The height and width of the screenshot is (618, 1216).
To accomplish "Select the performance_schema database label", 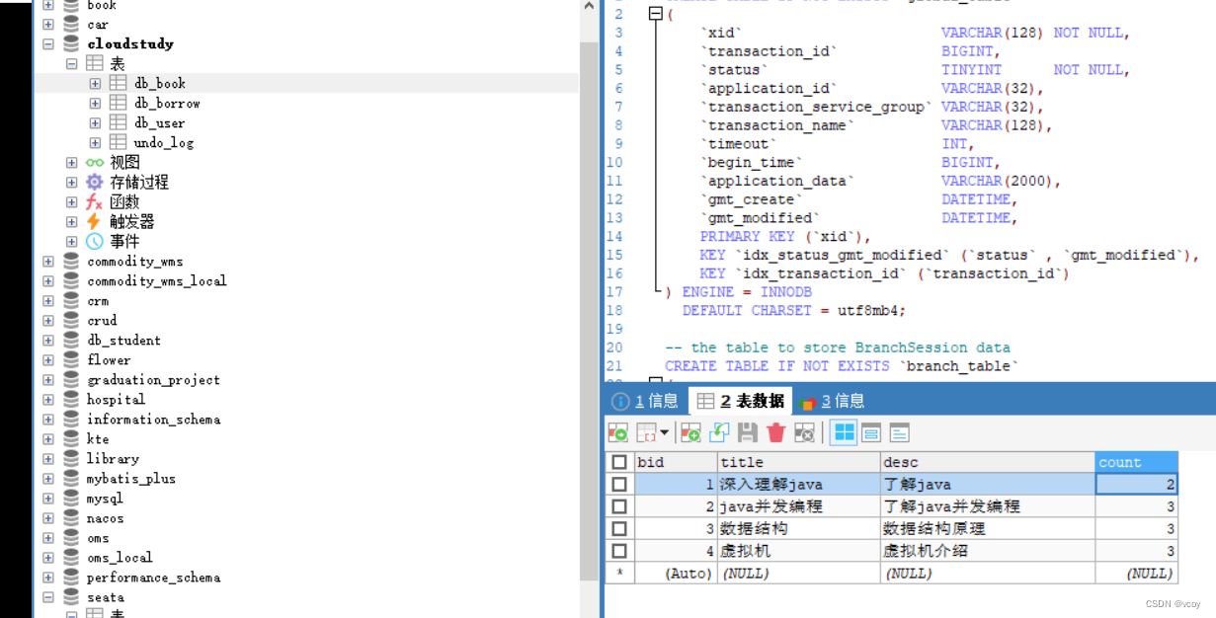I will tap(153, 577).
